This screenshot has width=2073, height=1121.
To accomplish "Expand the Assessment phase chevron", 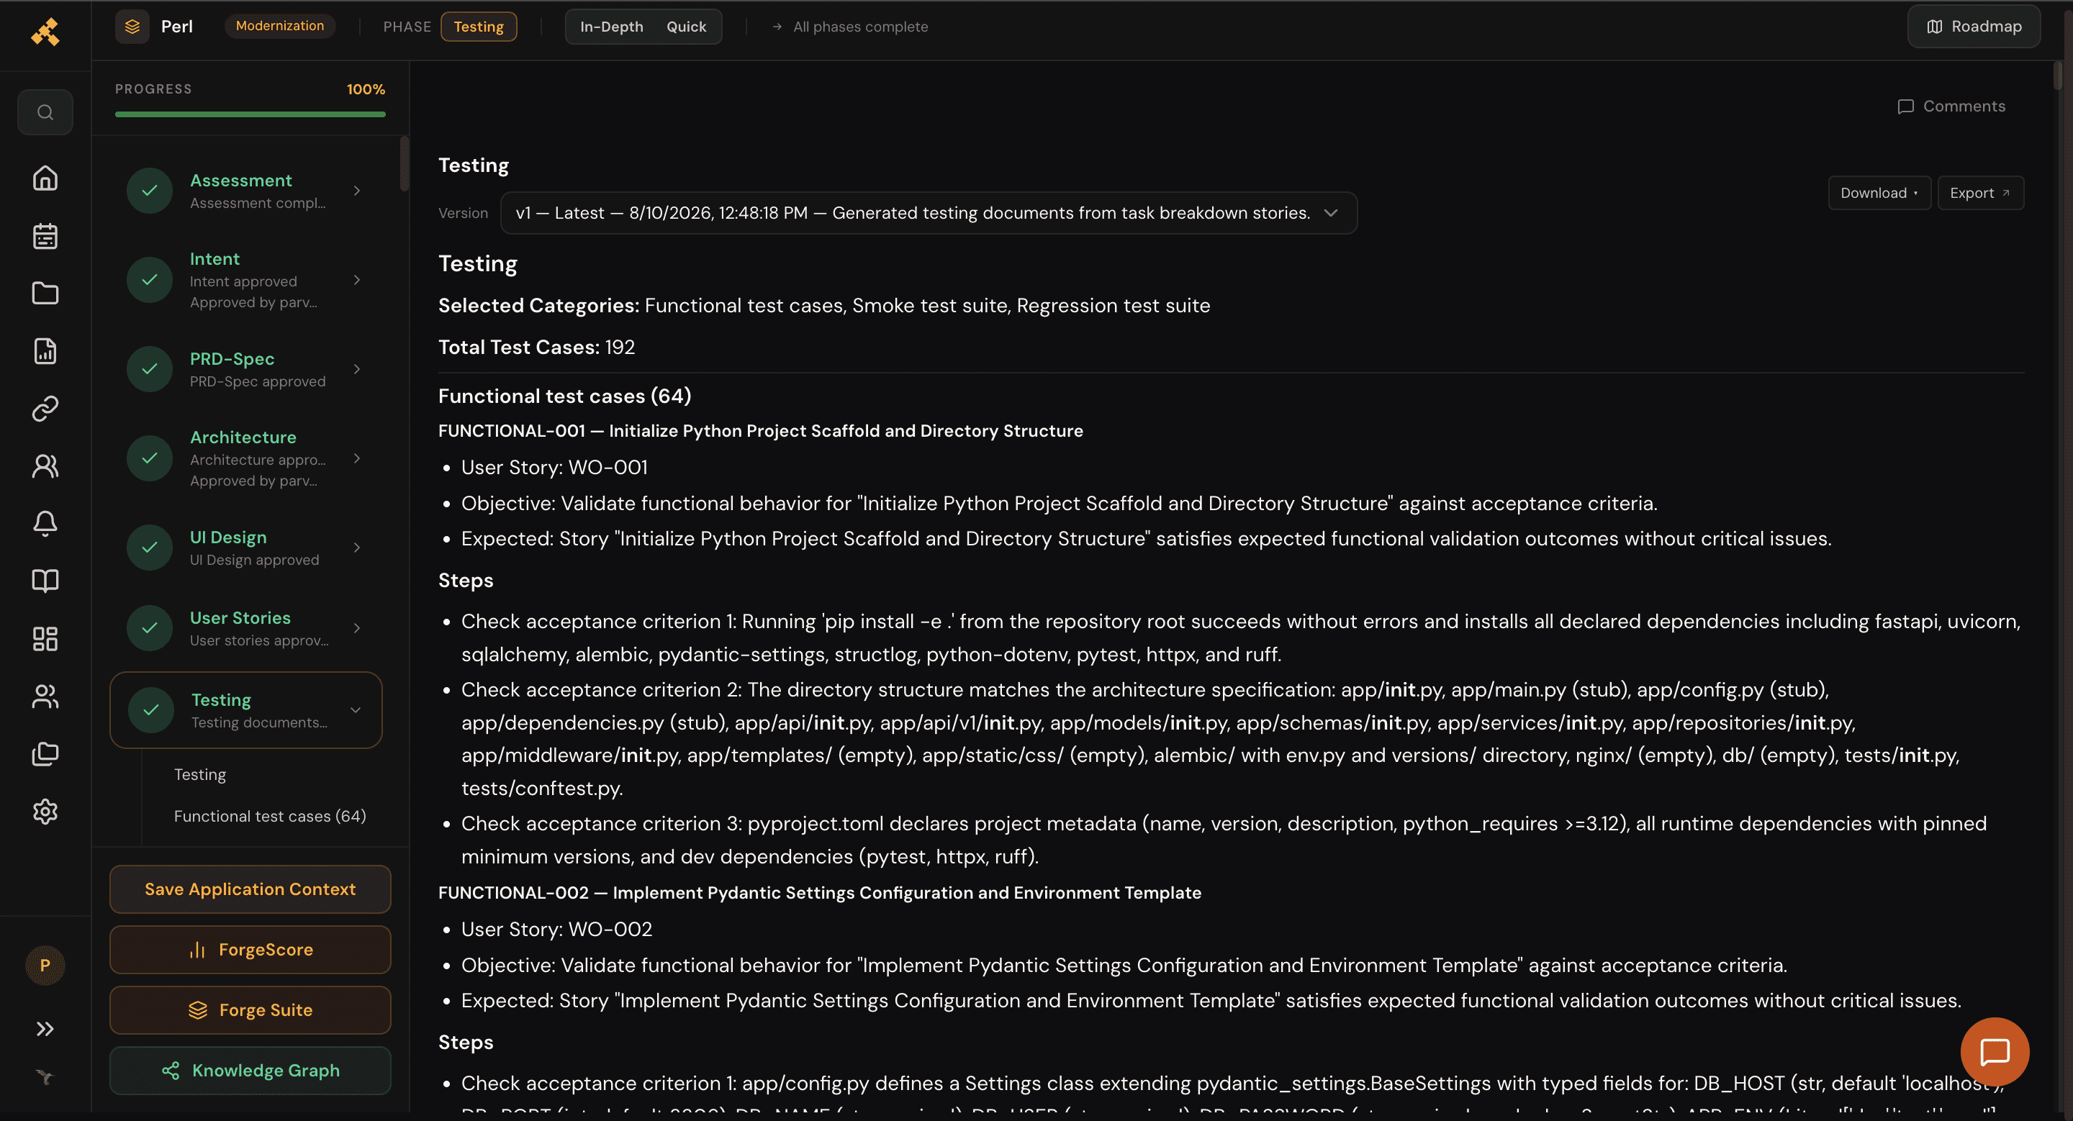I will pos(356,191).
